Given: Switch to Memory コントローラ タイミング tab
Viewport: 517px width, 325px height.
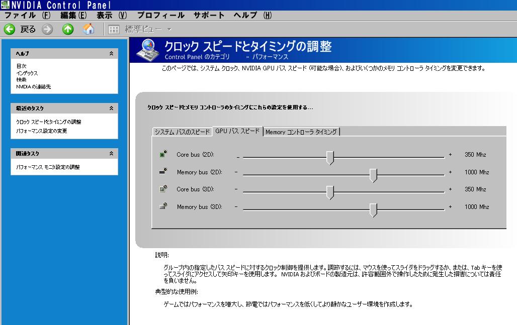Looking at the screenshot, I should coord(301,132).
